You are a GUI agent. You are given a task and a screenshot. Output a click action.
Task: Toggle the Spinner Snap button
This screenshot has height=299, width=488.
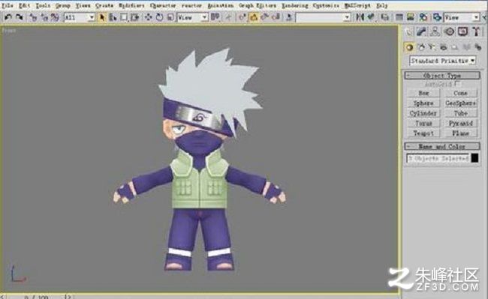click(276, 17)
